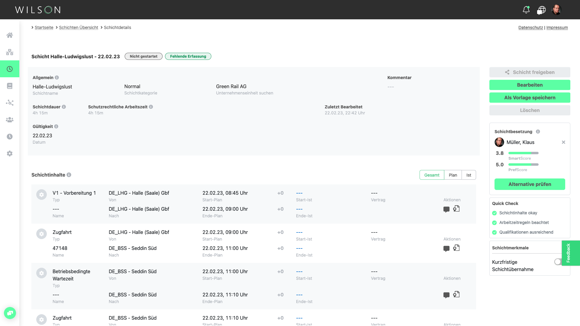Open gear menu for V1 - Vorbereitung 1
The height and width of the screenshot is (326, 580).
41,195
